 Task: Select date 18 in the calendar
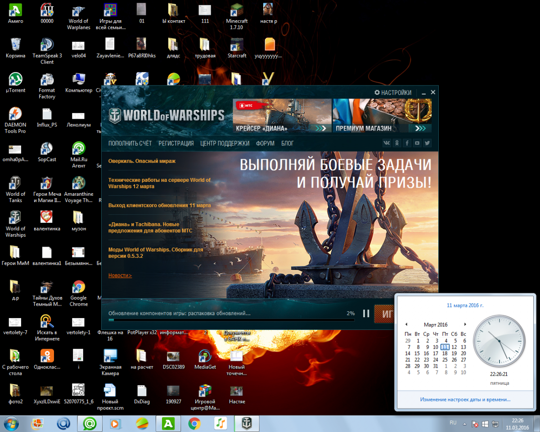pyautogui.click(x=445, y=353)
